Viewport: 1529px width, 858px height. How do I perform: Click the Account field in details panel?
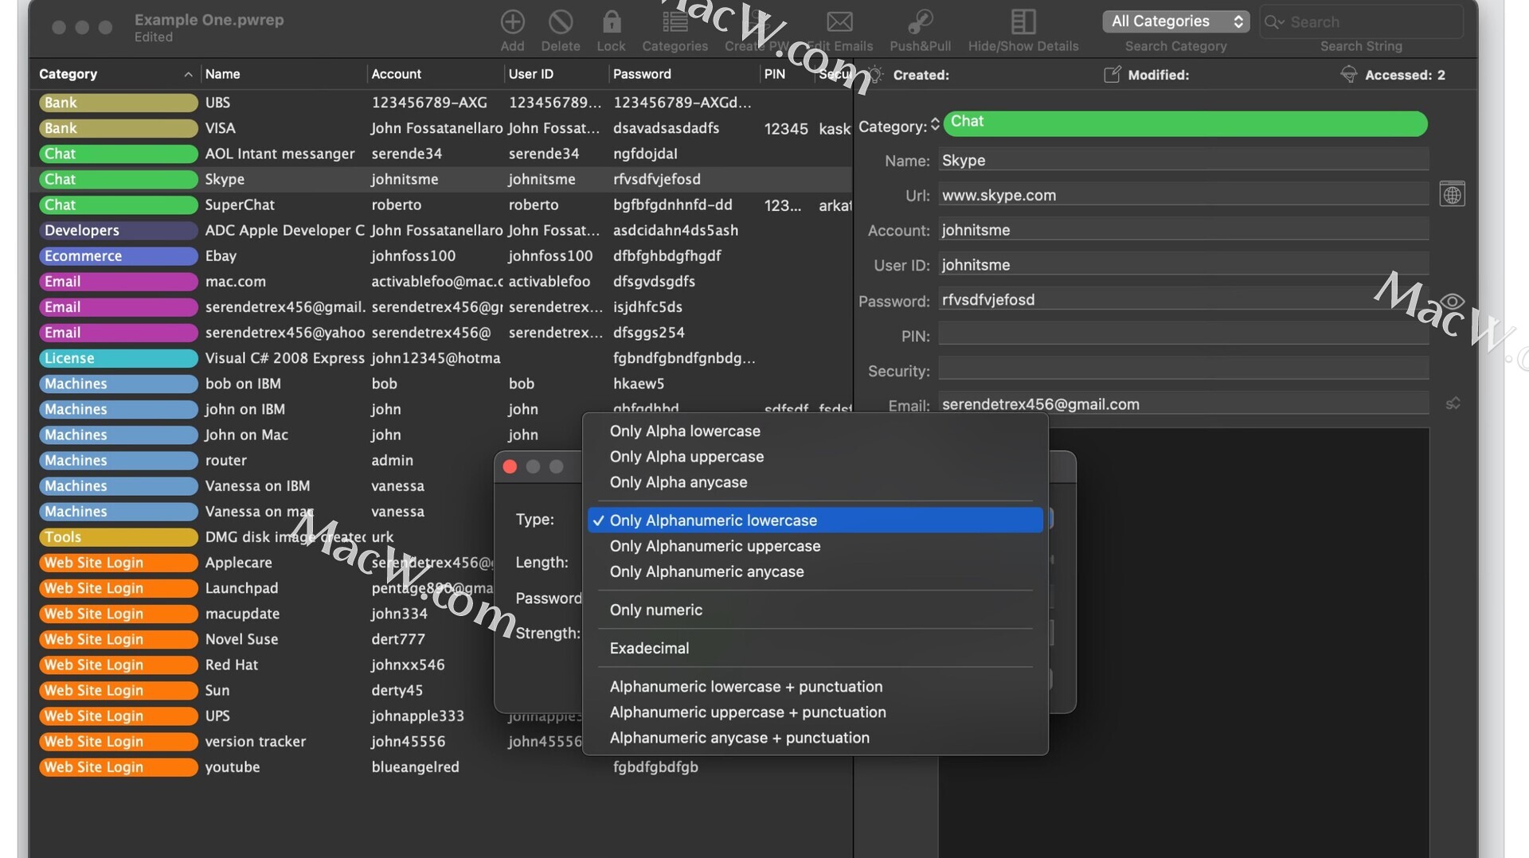pos(1183,231)
